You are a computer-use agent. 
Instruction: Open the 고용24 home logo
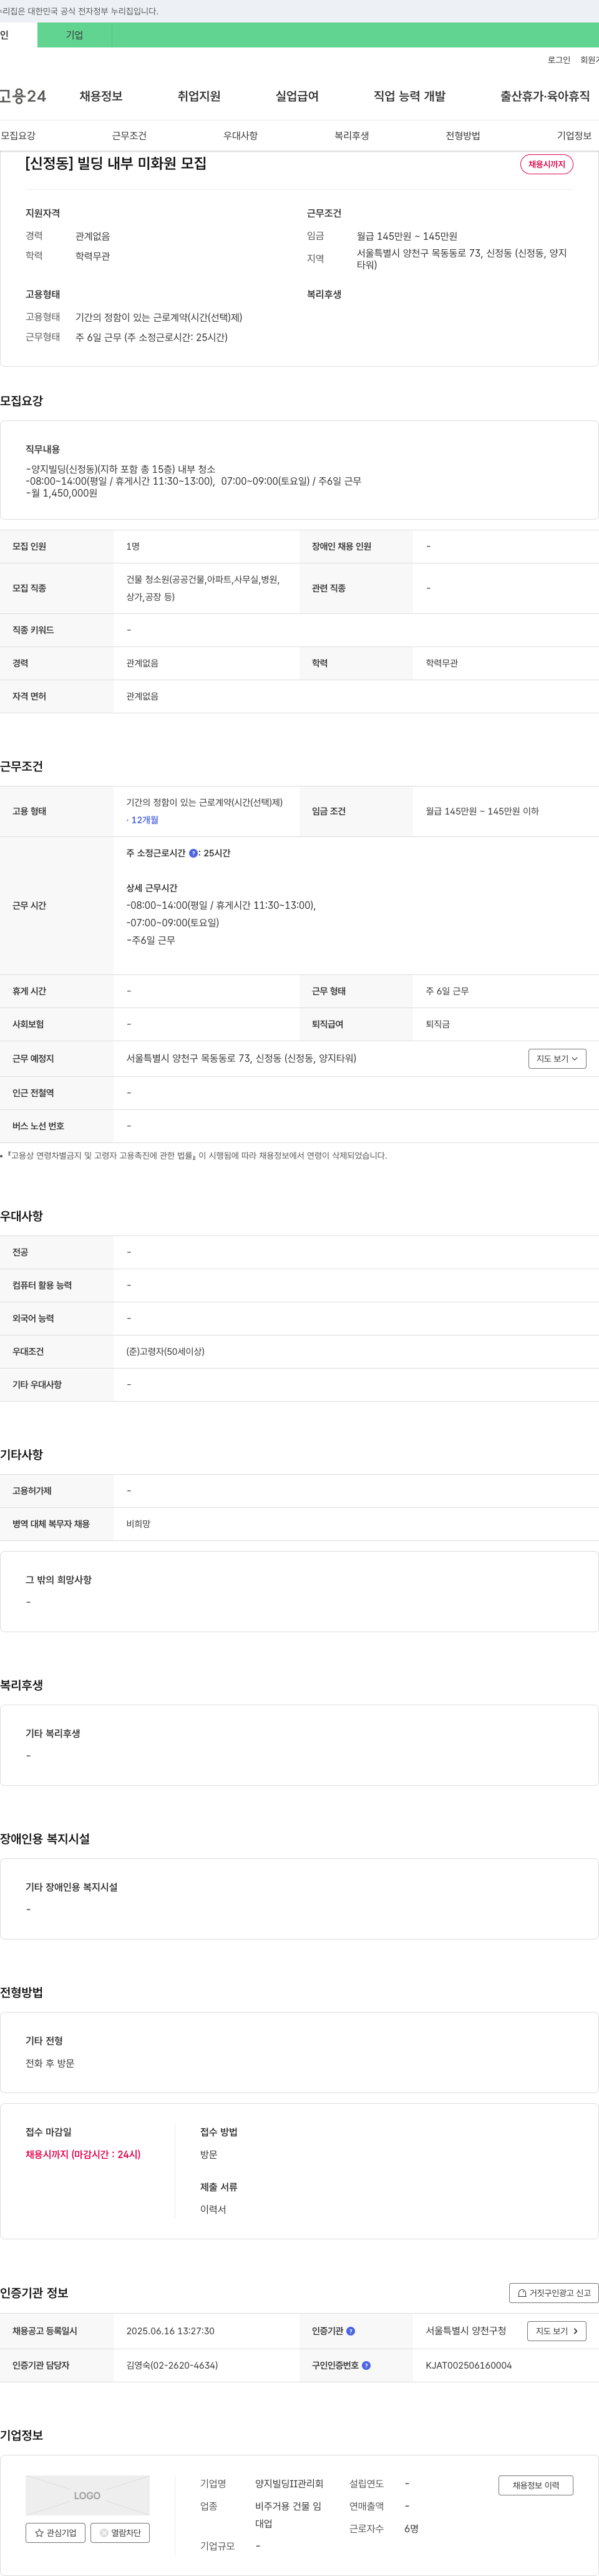point(23,96)
